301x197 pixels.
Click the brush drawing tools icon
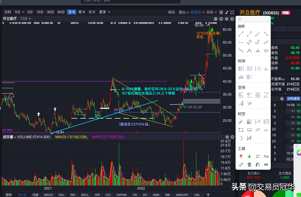pos(227,12)
